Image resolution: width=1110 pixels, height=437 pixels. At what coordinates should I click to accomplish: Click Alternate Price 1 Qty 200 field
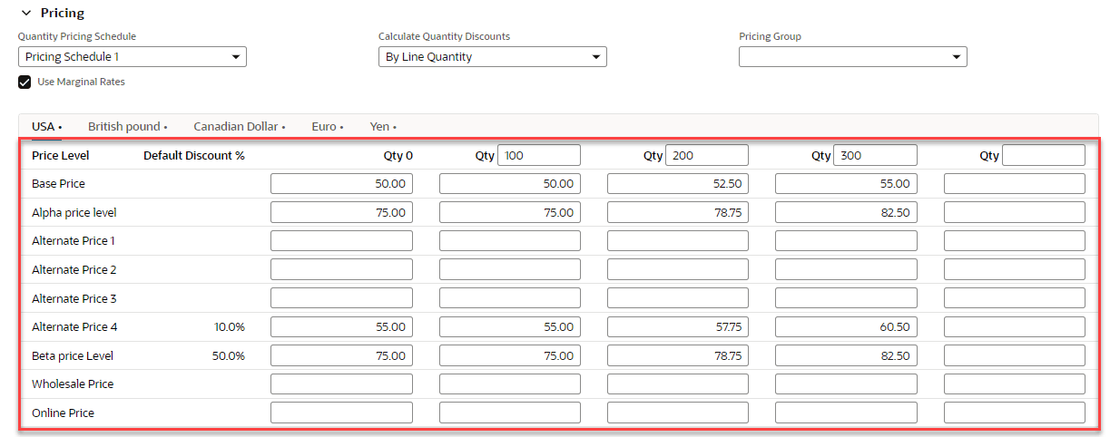678,241
